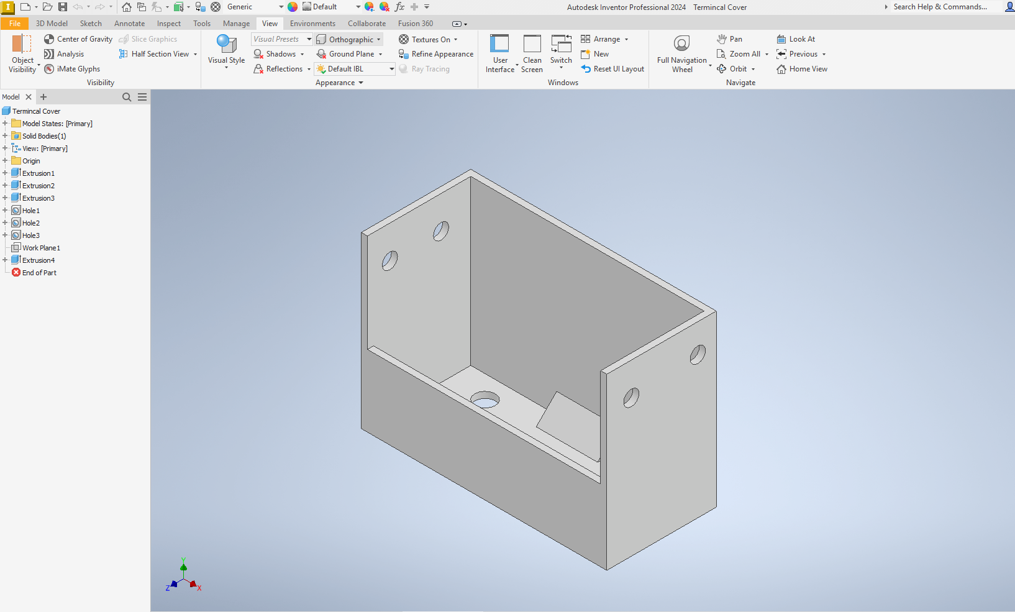Select End of Part marker

pos(39,273)
